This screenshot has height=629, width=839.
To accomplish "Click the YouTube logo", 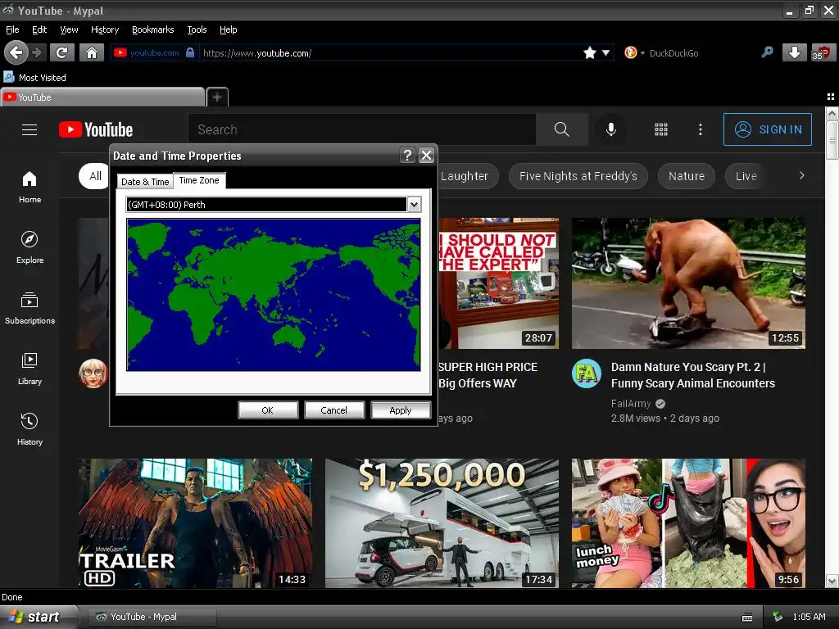I will point(96,129).
